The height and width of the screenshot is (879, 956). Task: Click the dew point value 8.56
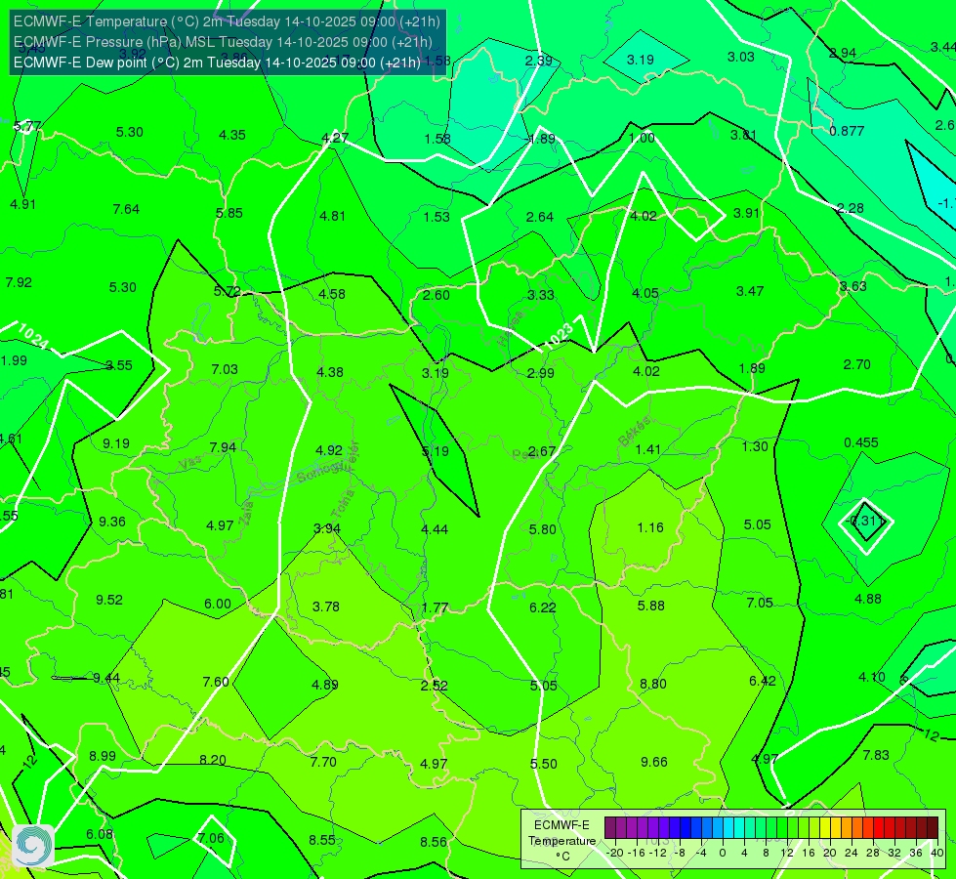point(434,842)
